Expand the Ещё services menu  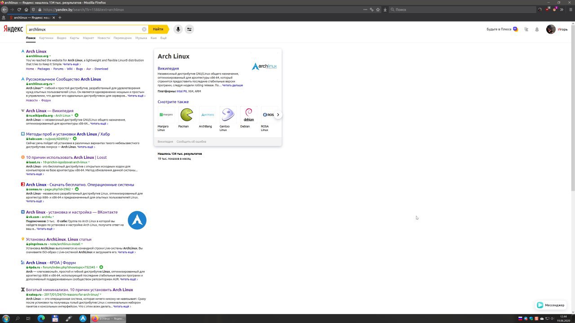point(164,38)
